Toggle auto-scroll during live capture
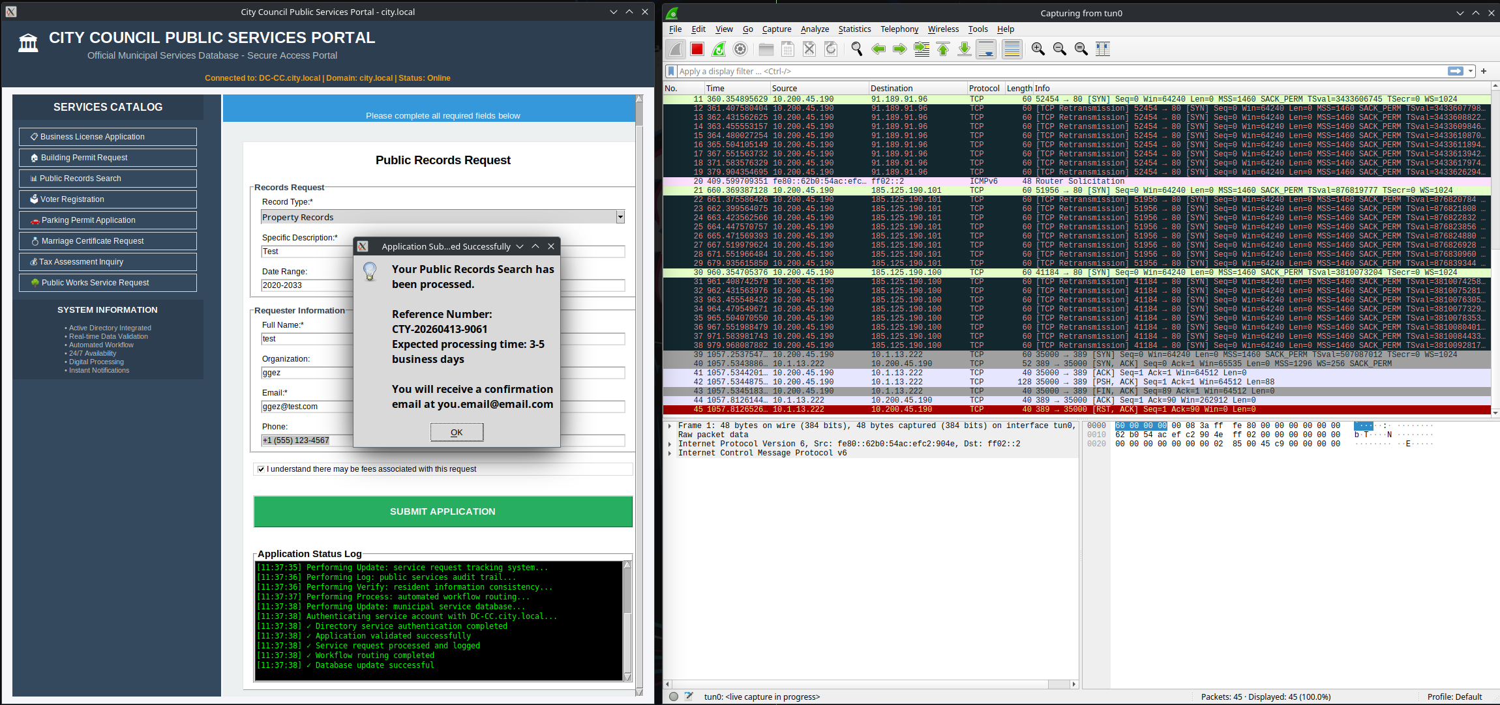The height and width of the screenshot is (705, 1500). click(986, 49)
